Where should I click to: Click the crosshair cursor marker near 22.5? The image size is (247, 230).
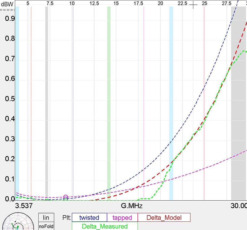pyautogui.click(x=193, y=5)
